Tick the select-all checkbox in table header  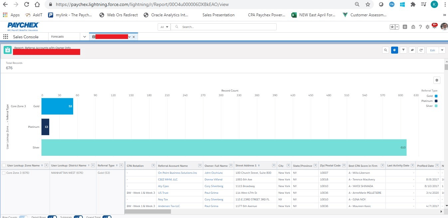[4, 165]
